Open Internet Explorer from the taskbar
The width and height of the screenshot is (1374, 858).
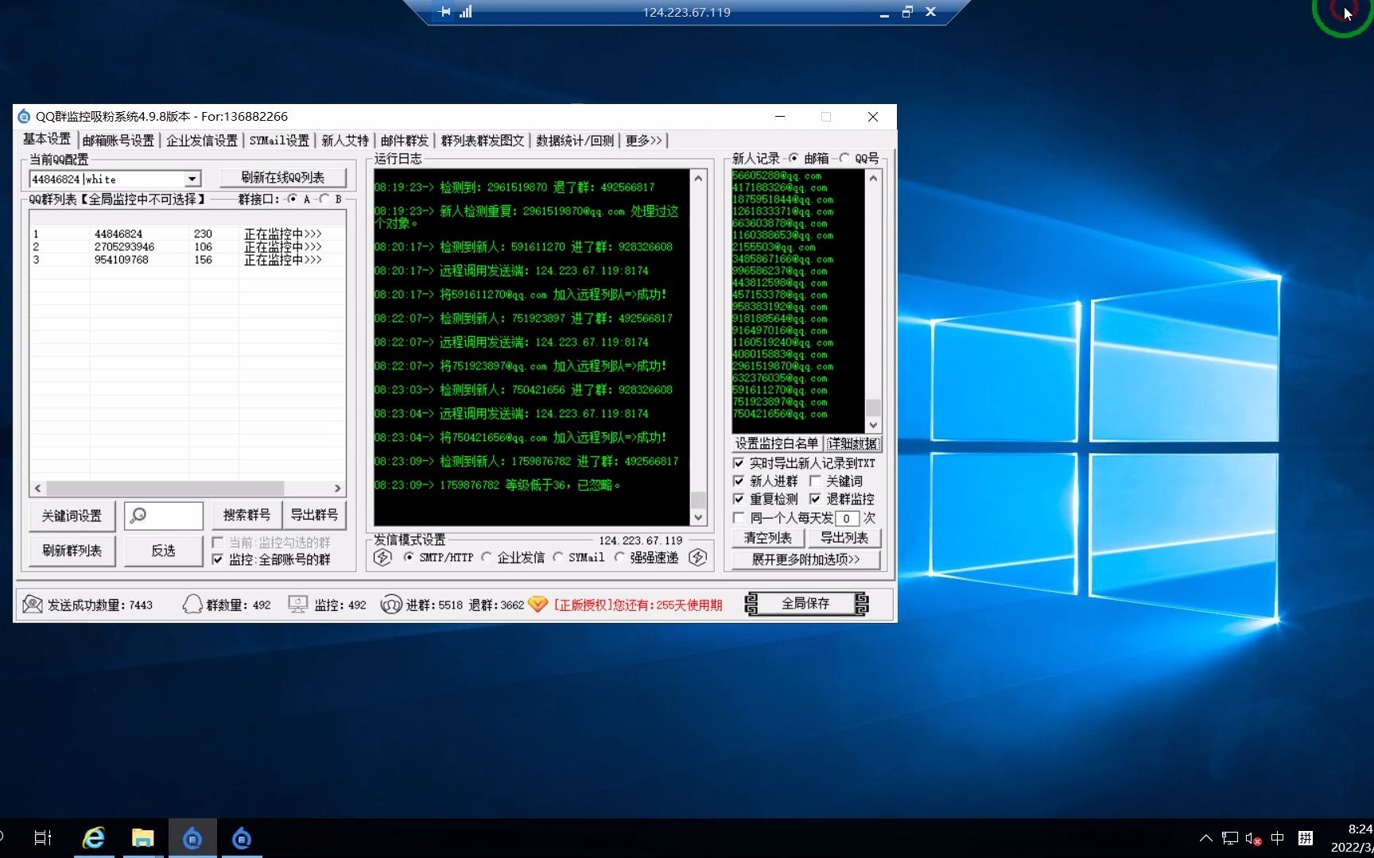(x=94, y=838)
